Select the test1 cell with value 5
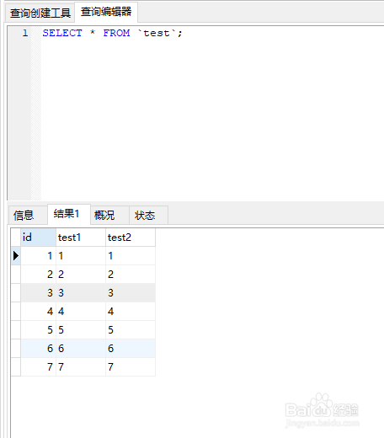This screenshot has width=384, height=438. tap(81, 330)
